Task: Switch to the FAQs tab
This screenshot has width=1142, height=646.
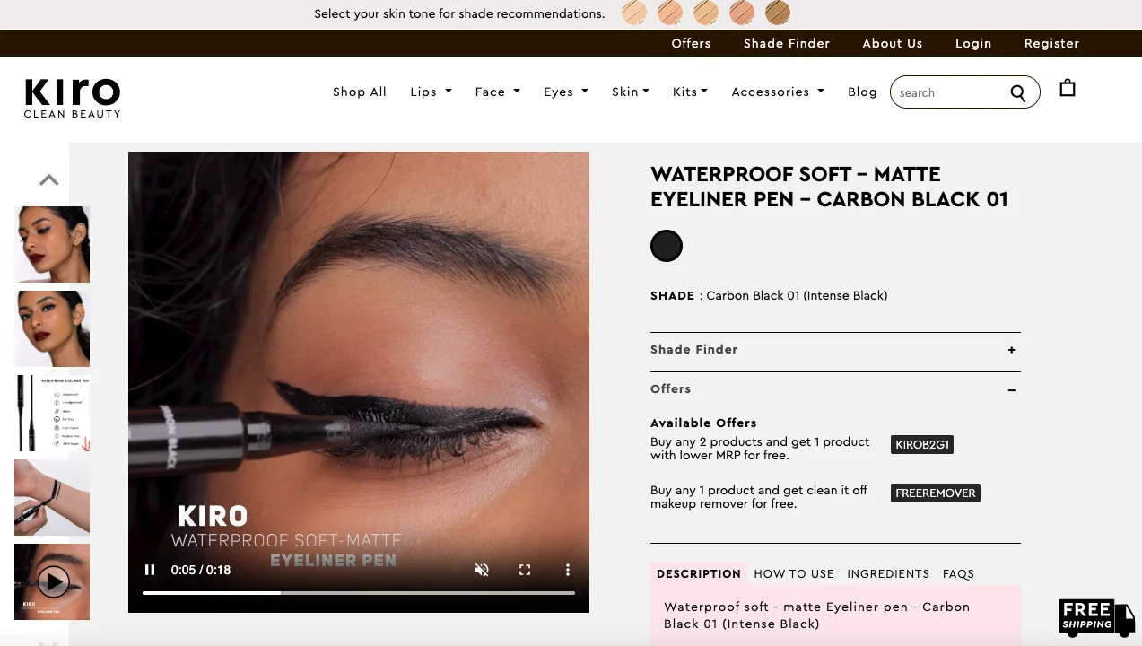Action: 958,573
